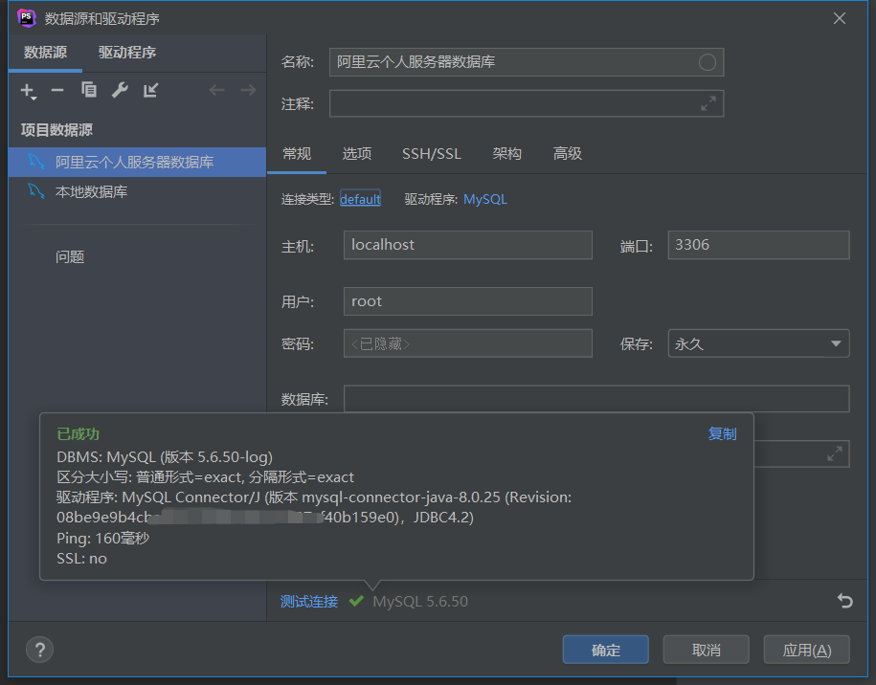
Task: Open the 架构 tab
Action: click(506, 153)
